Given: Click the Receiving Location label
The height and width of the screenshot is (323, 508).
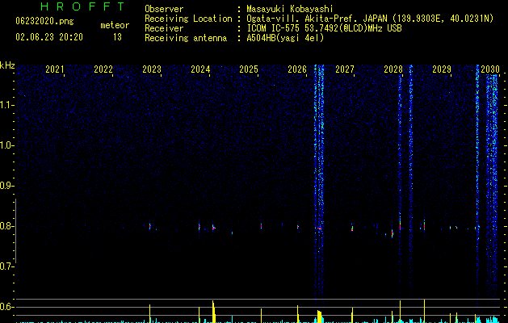Looking at the screenshot, I should coord(188,19).
